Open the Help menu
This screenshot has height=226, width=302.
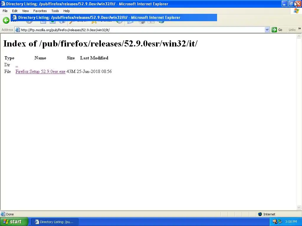(66, 11)
